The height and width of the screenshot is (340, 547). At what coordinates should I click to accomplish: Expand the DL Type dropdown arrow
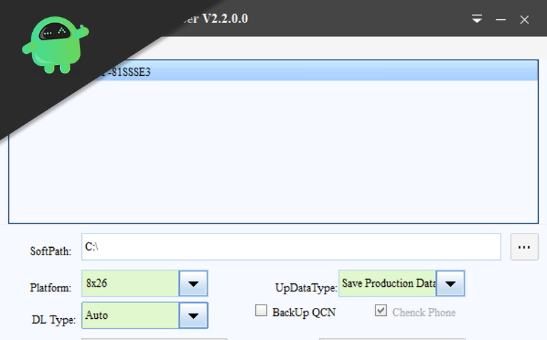coord(194,315)
